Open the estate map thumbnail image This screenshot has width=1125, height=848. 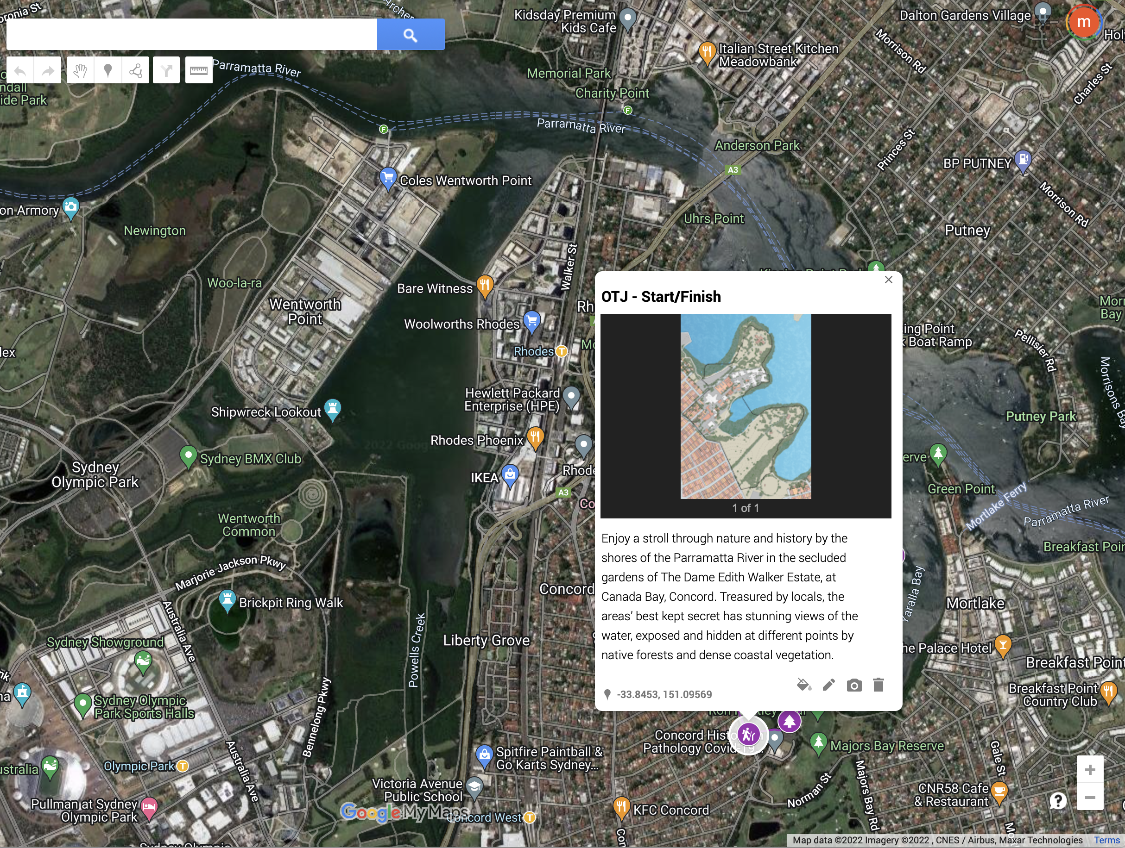tap(746, 406)
